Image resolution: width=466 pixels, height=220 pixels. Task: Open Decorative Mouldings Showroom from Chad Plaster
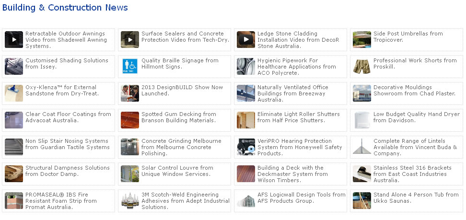pos(415,91)
